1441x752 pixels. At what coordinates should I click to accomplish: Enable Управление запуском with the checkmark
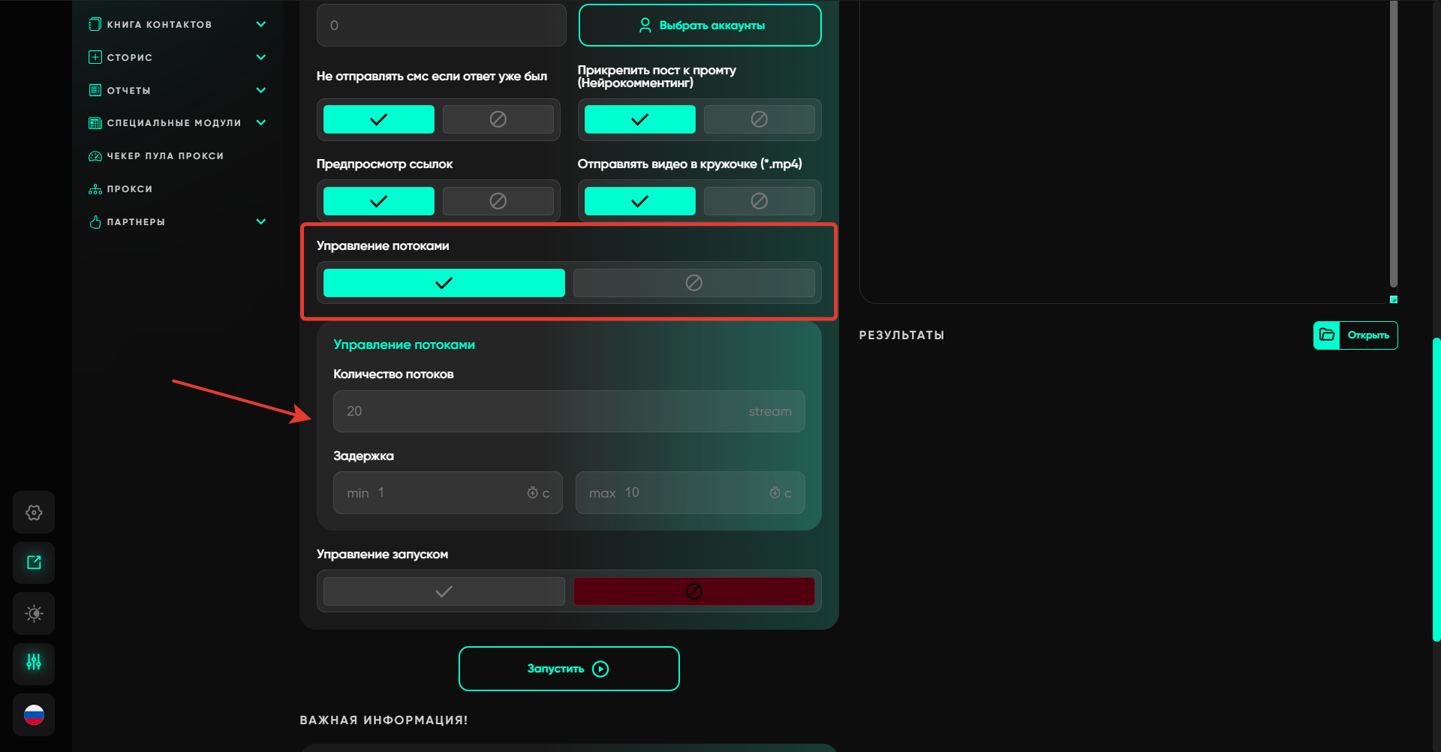(444, 591)
